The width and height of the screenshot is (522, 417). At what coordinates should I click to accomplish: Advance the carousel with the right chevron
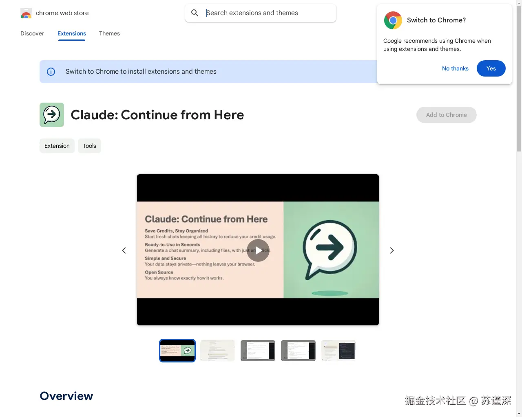(391, 250)
